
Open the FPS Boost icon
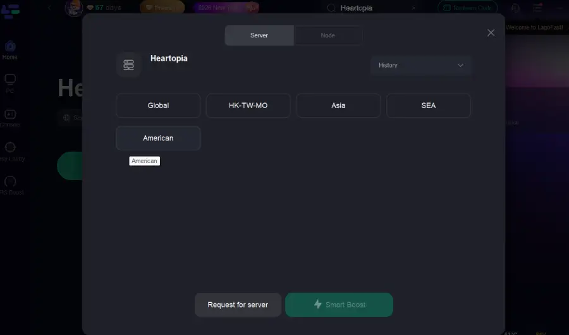(10, 182)
